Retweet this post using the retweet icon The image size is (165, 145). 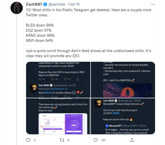pyautogui.click(x=62, y=140)
